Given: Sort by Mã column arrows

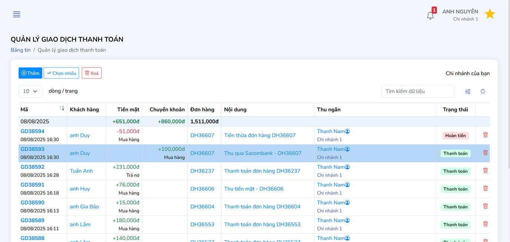Looking at the screenshot, I should pos(61,108).
